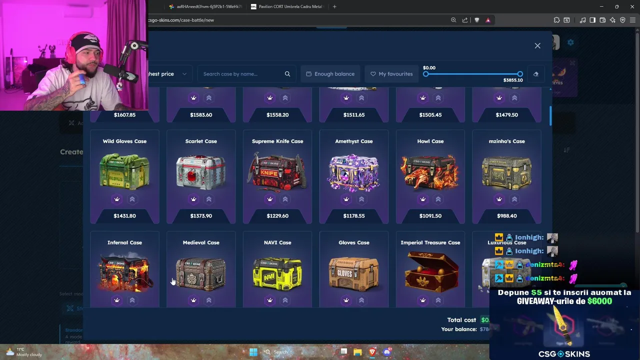The image size is (640, 360).
Task: Click crown icon on Infernal Case
Action: pos(117,300)
